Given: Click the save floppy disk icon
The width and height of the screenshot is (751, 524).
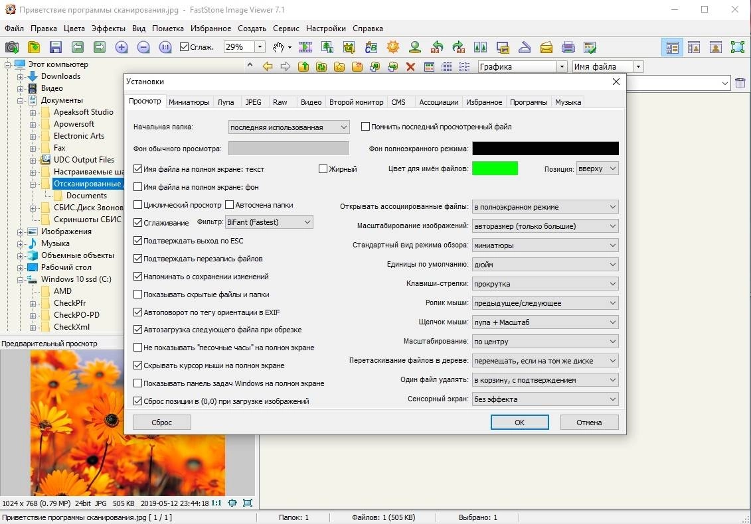Looking at the screenshot, I should [56, 47].
